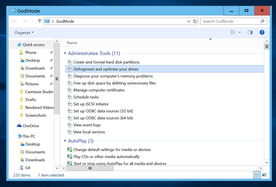Click the icon beside View event logs

coord(70,125)
